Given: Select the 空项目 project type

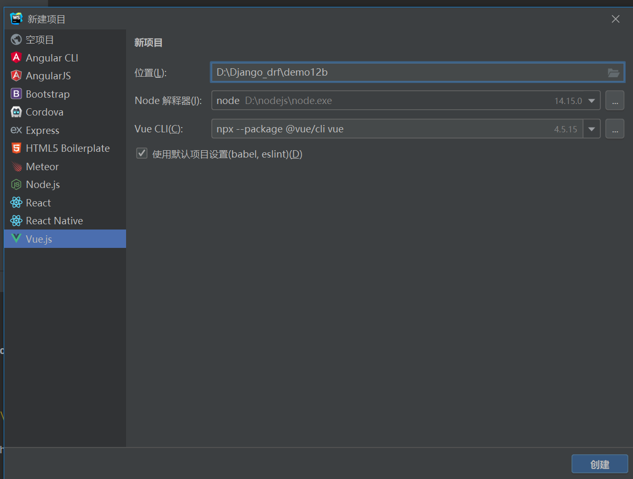Looking at the screenshot, I should (65, 40).
